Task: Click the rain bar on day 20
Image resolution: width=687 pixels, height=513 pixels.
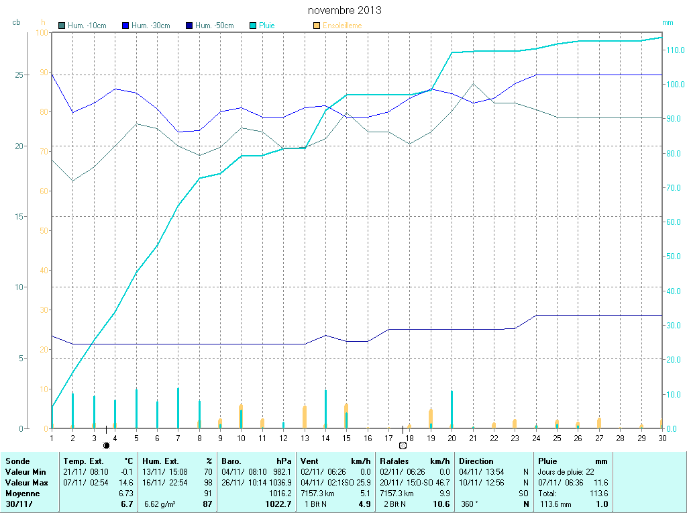Action: tap(452, 410)
